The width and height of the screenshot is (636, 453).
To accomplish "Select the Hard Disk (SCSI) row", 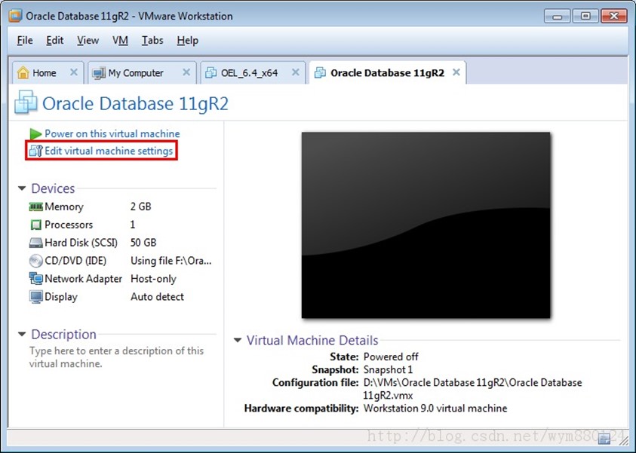I will pos(121,243).
